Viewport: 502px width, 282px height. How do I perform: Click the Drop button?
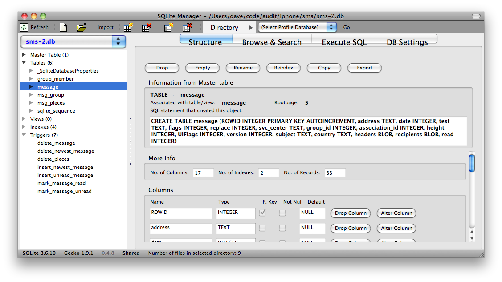coord(162,68)
